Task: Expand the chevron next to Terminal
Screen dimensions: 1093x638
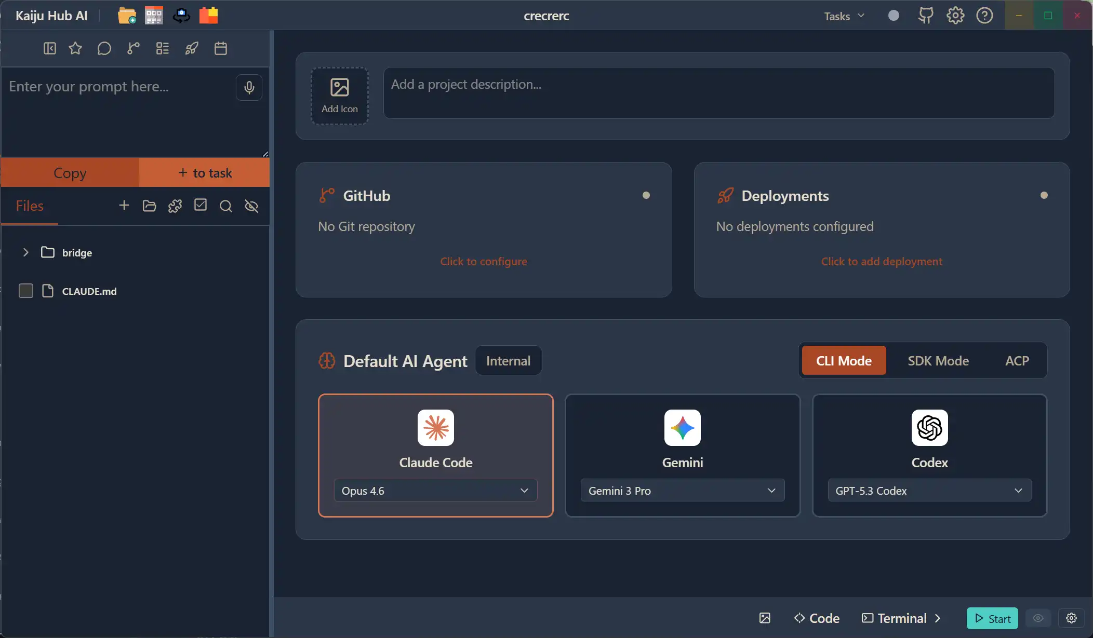Action: (938, 618)
